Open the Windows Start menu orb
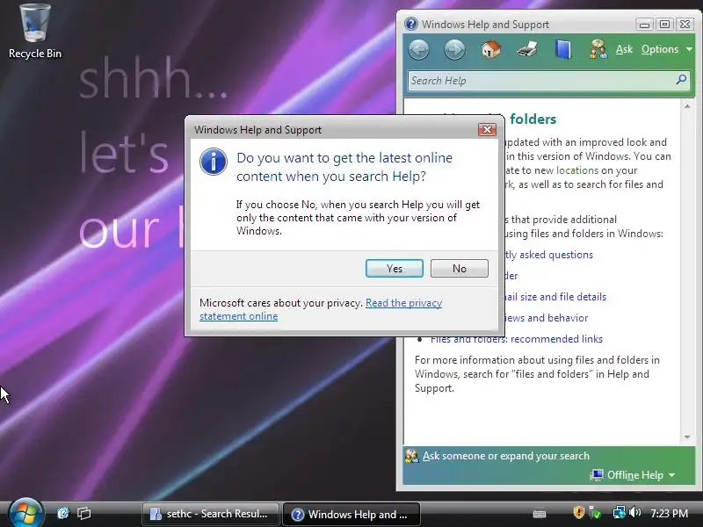The height and width of the screenshot is (527, 703). [x=26, y=513]
